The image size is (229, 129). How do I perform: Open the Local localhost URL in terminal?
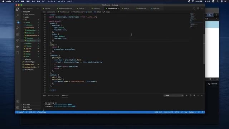63,105
